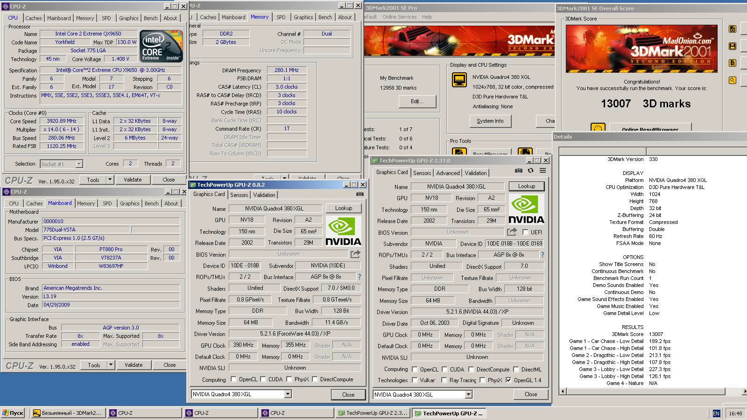Toggle the UEFI checkbox in GPU-Z 2.37.0

tap(525, 232)
